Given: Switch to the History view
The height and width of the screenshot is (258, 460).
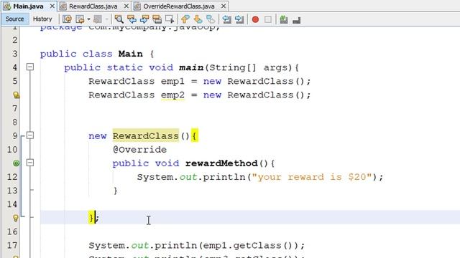Looking at the screenshot, I should point(42,19).
